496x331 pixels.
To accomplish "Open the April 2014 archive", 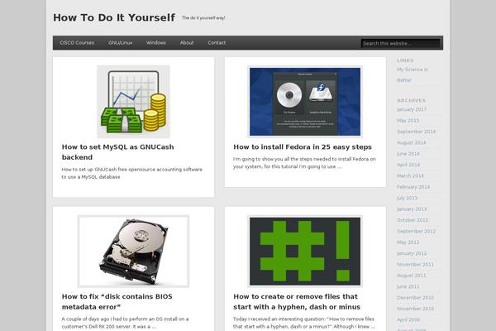I will click(x=408, y=165).
